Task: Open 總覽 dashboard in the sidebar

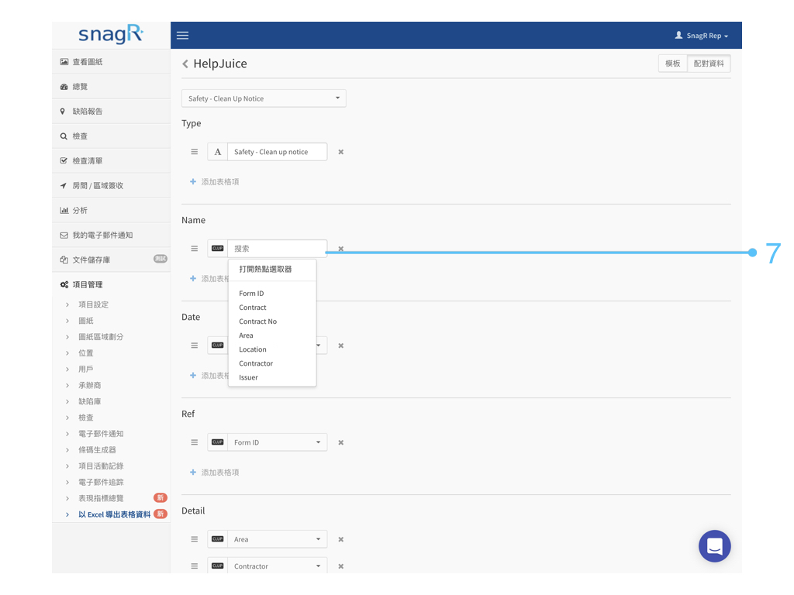Action: pyautogui.click(x=111, y=87)
